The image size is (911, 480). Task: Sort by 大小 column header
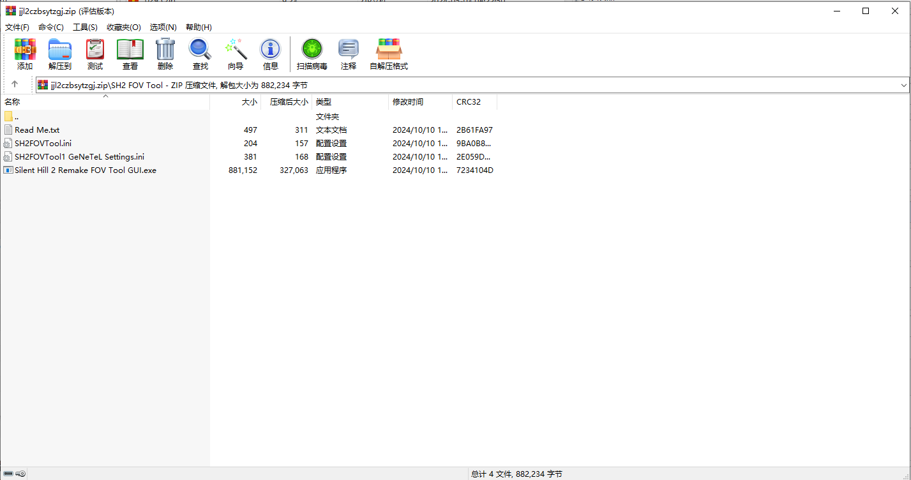click(x=236, y=102)
